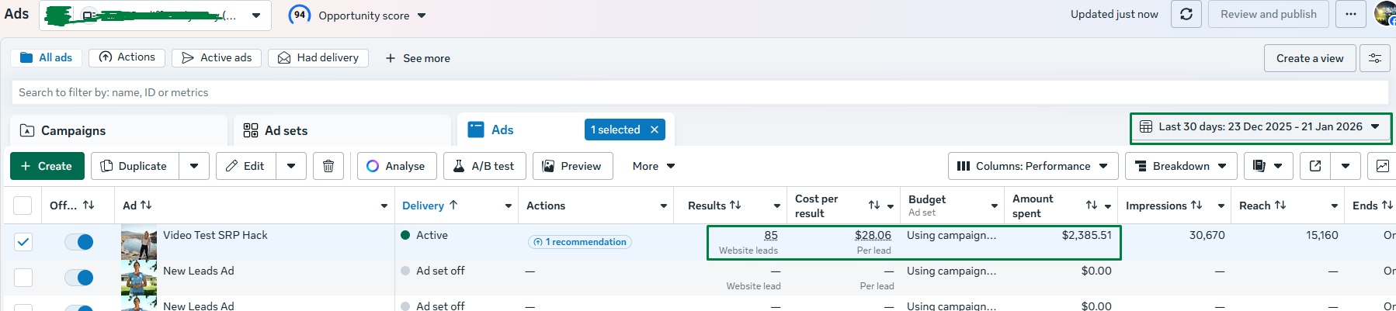1396x311 pixels.
Task: Toggle the select-all header checkbox
Action: pos(23,206)
